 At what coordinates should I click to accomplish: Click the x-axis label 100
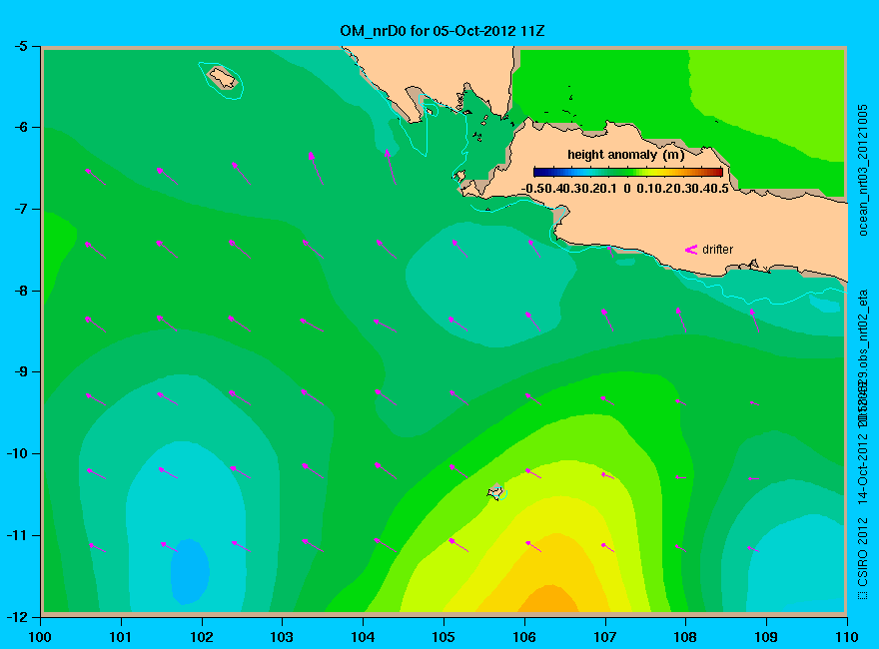coord(40,637)
